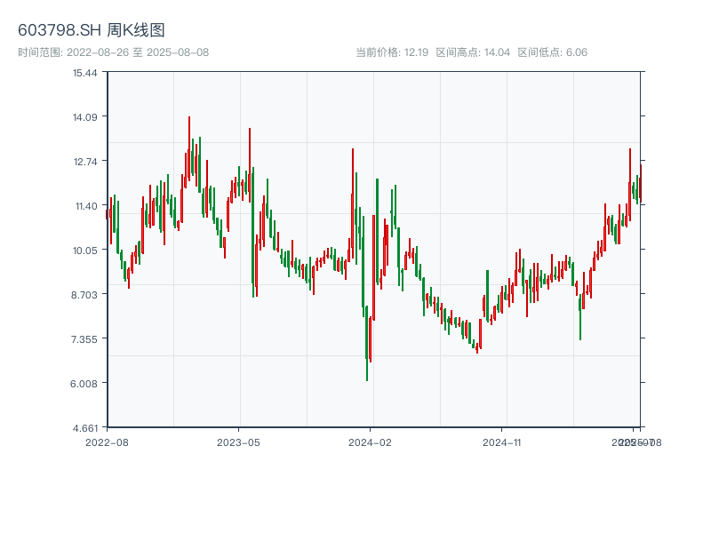The width and height of the screenshot is (711, 533).
Task: Click the y-axis label 10.05
Action: (x=84, y=251)
